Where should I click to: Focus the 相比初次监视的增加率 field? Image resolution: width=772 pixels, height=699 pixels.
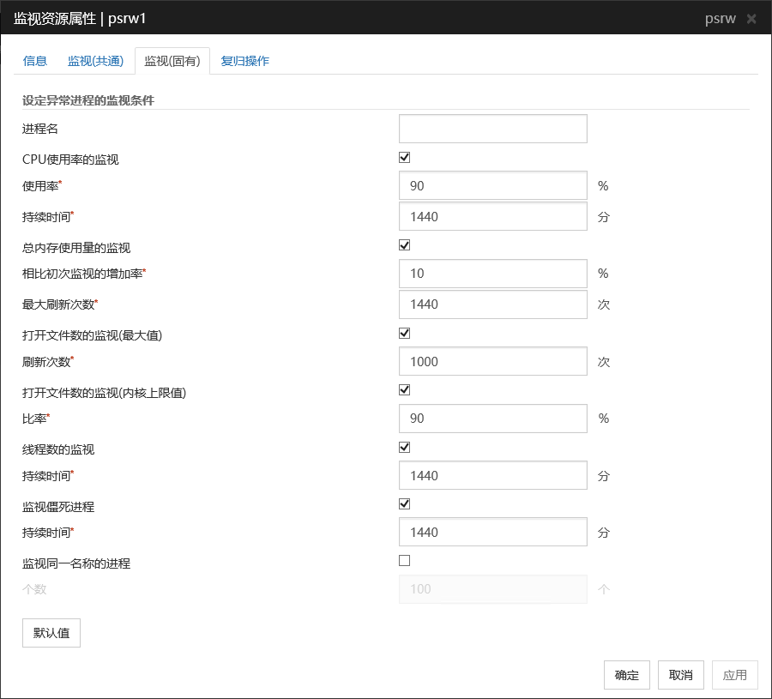tap(492, 274)
